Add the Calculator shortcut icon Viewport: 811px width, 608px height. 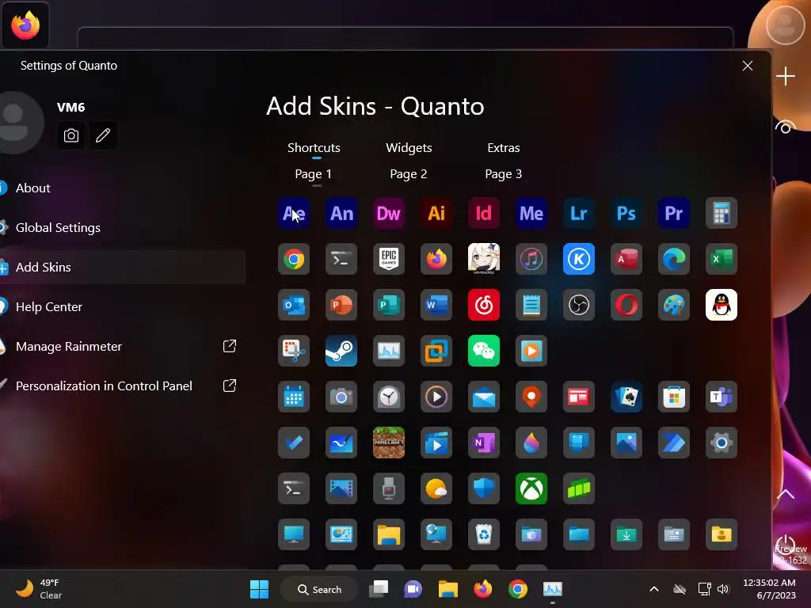click(722, 213)
